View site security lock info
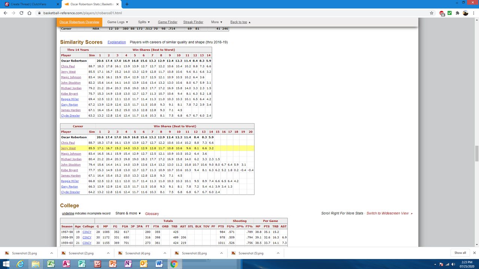This screenshot has height=269, width=479. (39, 13)
